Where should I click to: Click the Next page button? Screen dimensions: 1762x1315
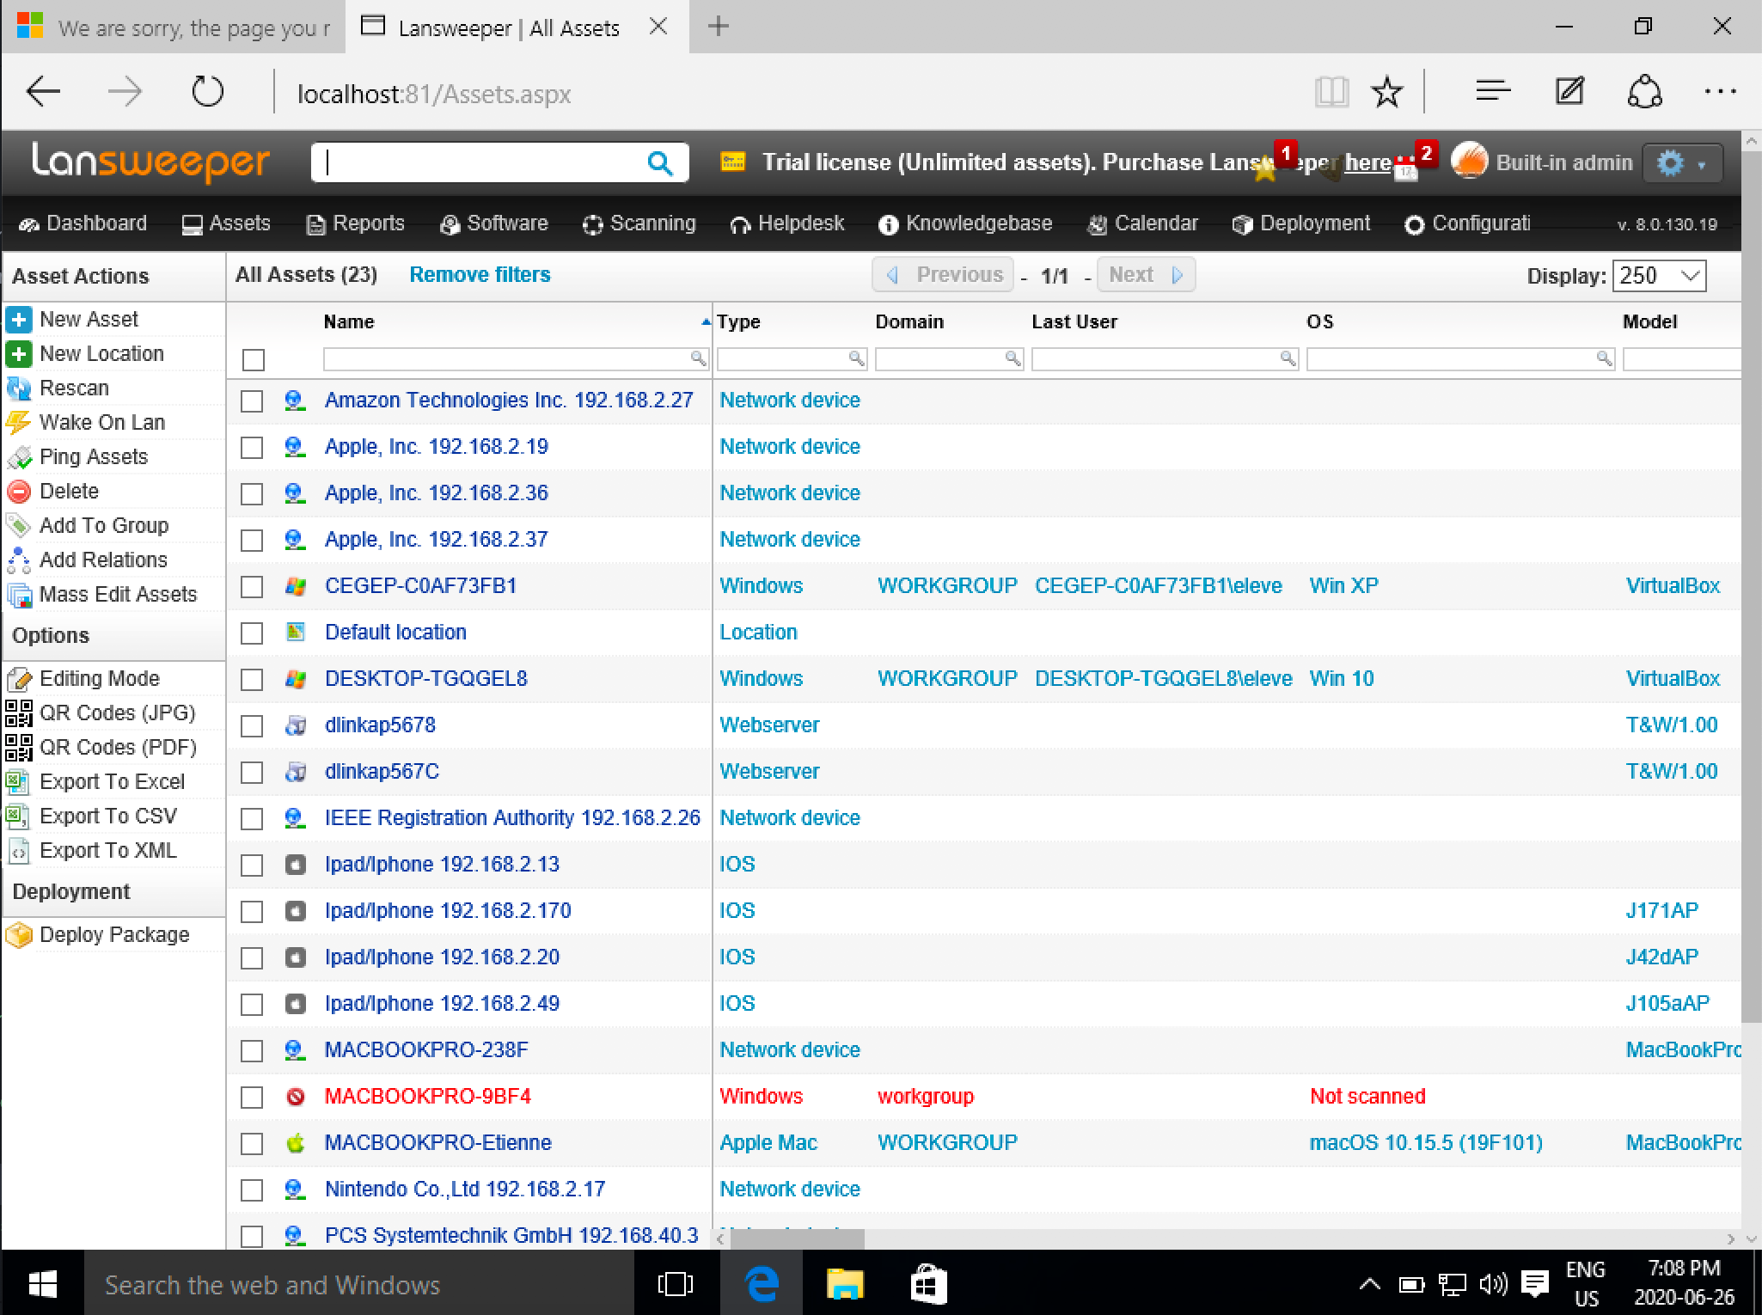click(1146, 275)
